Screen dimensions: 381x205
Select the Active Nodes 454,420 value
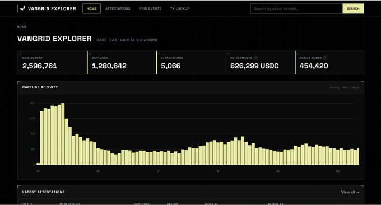pos(314,66)
